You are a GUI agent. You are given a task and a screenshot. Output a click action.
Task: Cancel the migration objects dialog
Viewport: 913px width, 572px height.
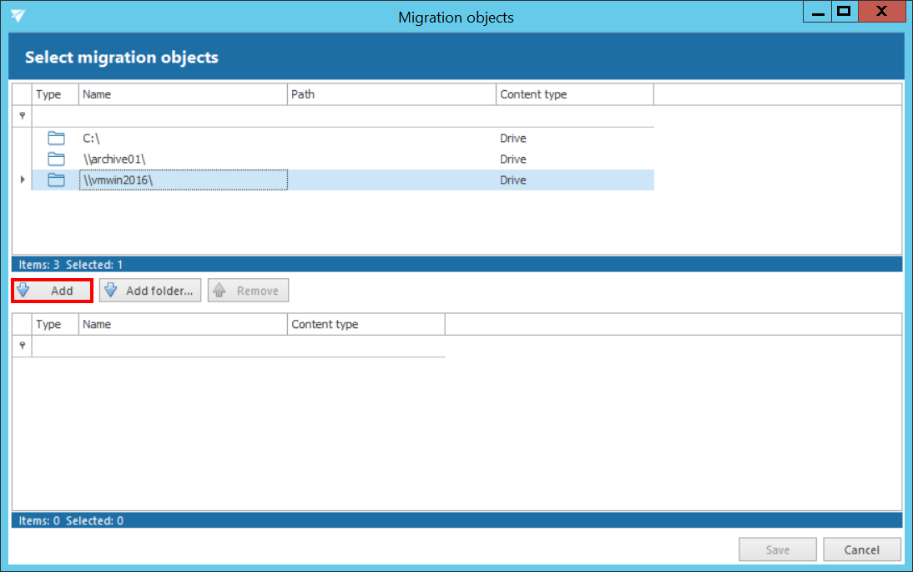click(x=861, y=549)
